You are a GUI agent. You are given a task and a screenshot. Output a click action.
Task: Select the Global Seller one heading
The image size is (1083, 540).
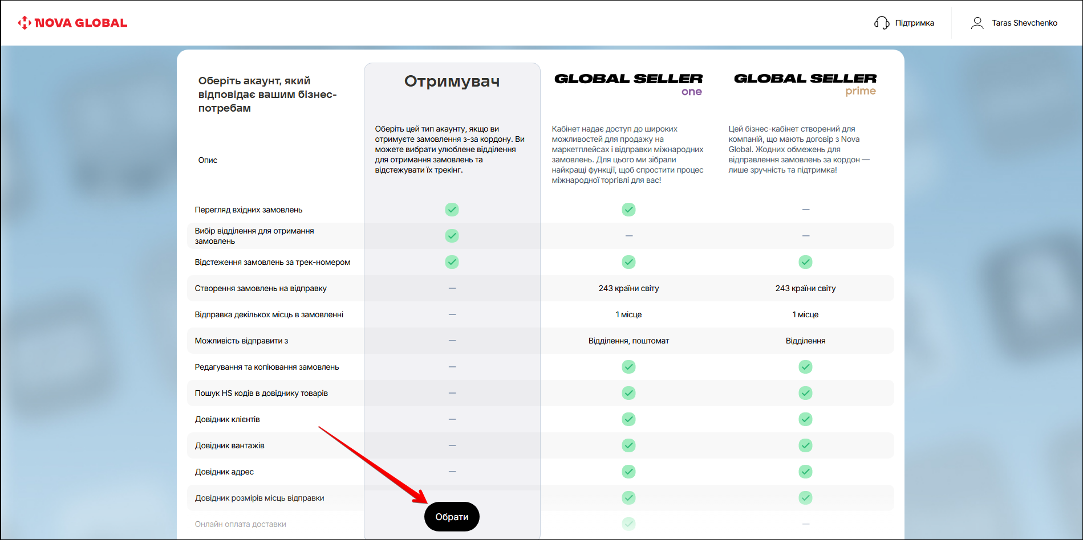pyautogui.click(x=628, y=83)
